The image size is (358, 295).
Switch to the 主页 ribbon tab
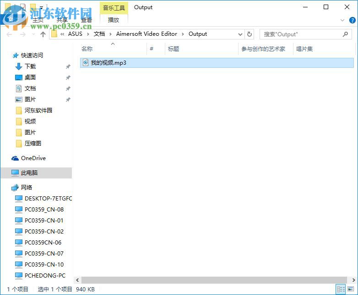[38, 20]
